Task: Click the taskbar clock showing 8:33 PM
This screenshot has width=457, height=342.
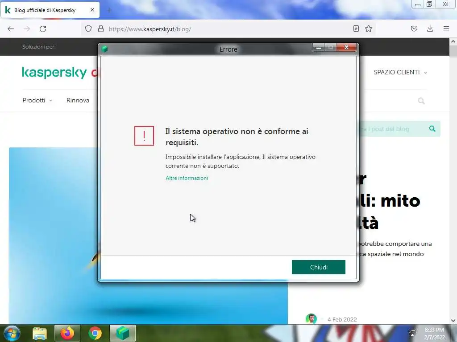Action: (434, 333)
